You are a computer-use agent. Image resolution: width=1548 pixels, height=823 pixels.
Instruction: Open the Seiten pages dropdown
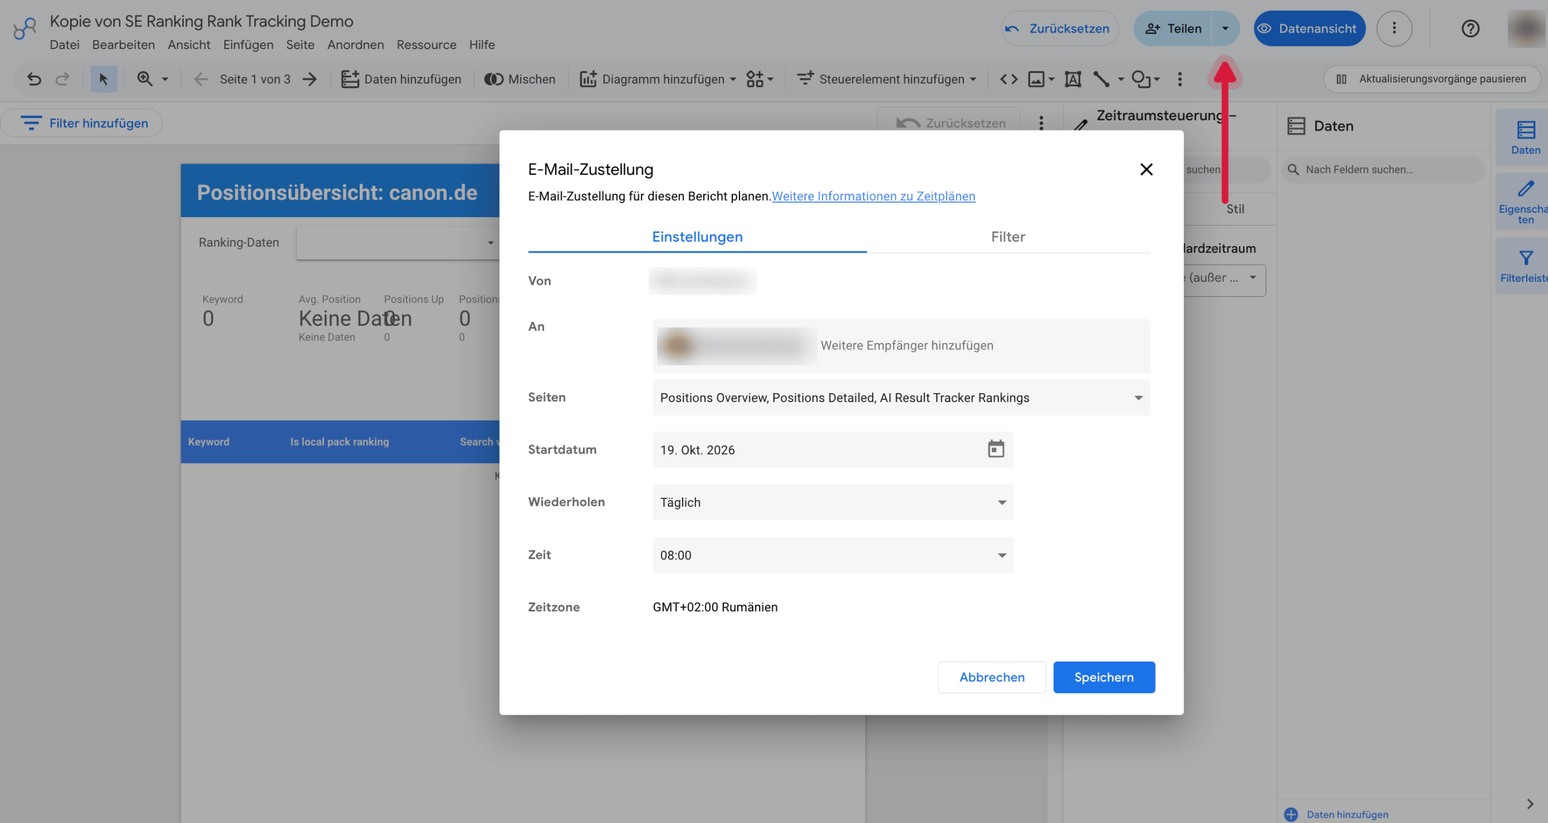(x=901, y=397)
